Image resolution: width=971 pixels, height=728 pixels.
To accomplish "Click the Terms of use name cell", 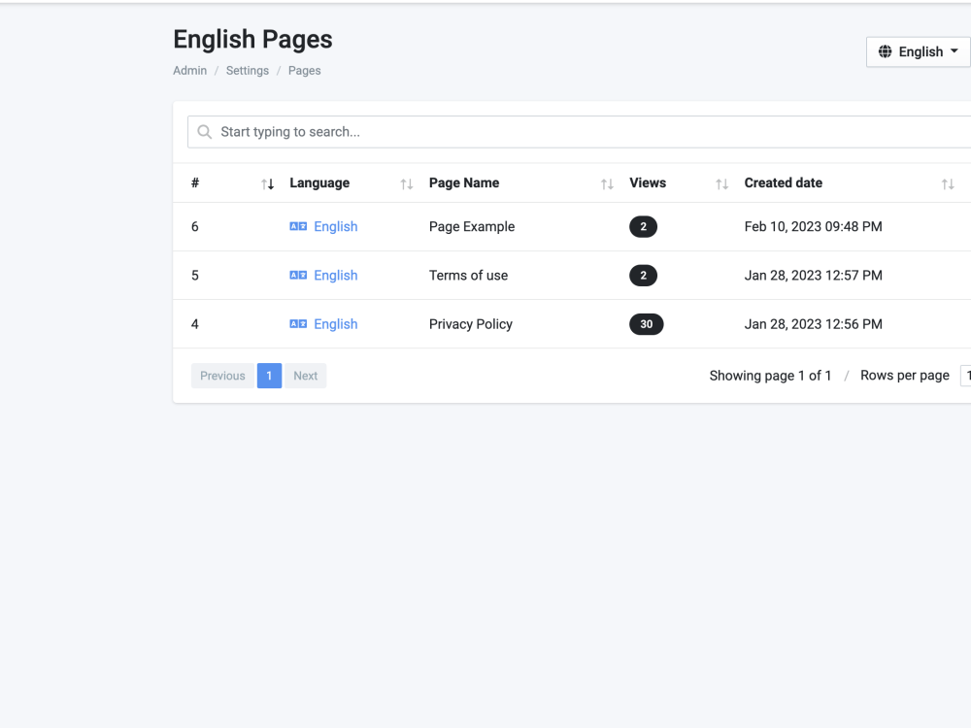I will (468, 276).
